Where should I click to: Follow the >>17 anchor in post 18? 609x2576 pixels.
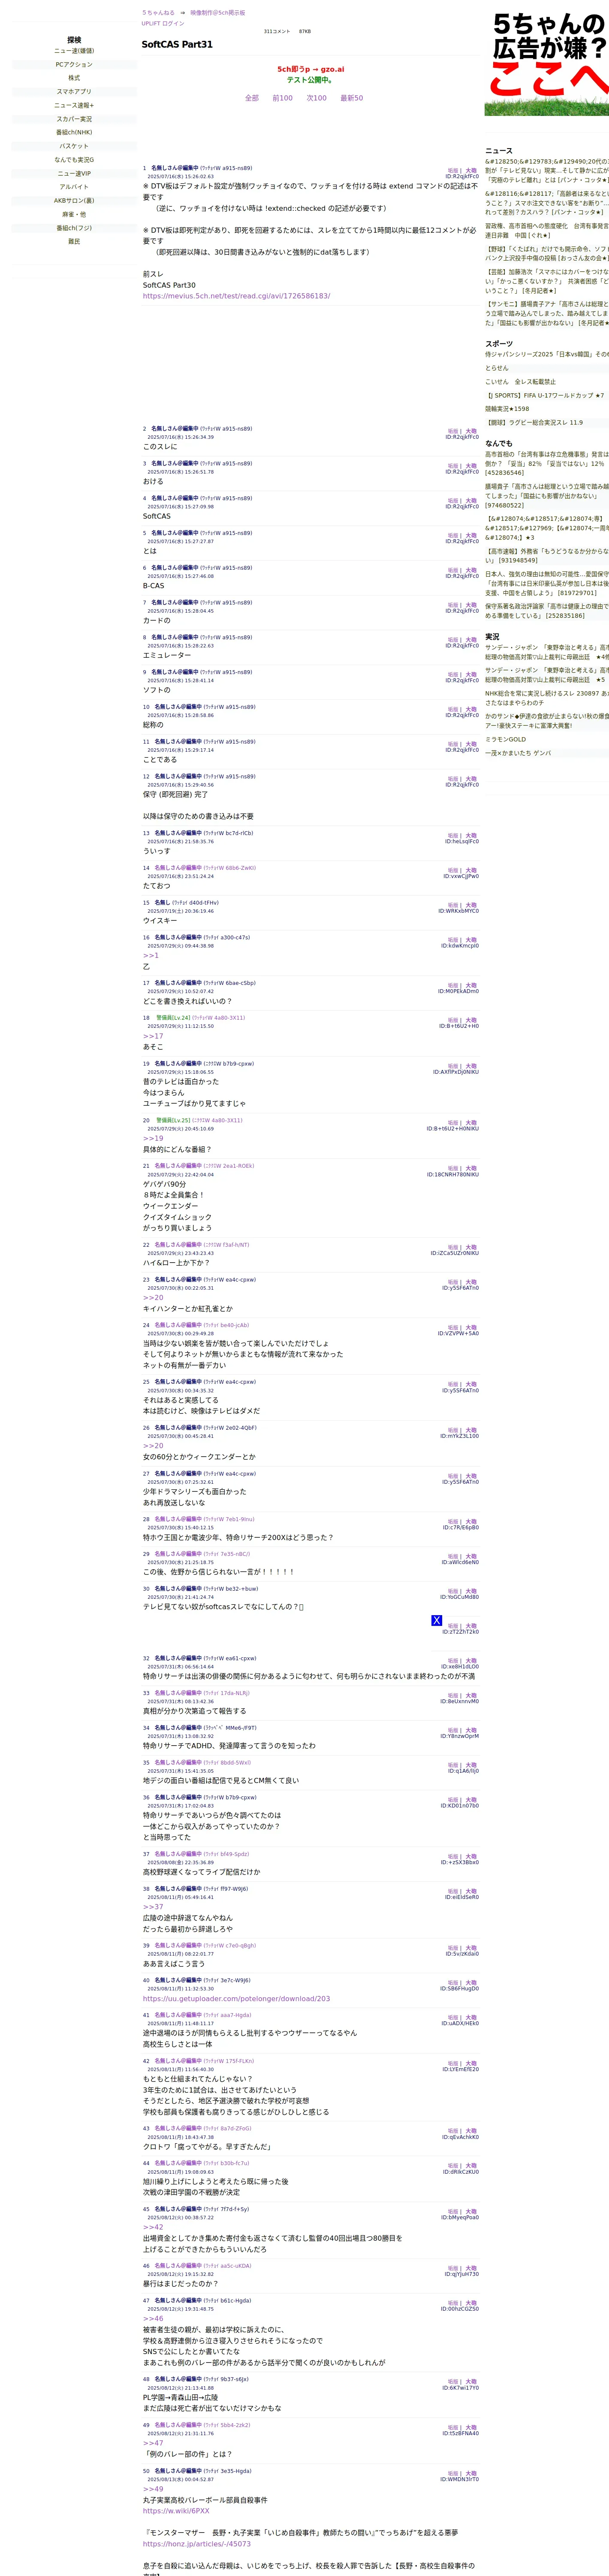(x=153, y=1036)
